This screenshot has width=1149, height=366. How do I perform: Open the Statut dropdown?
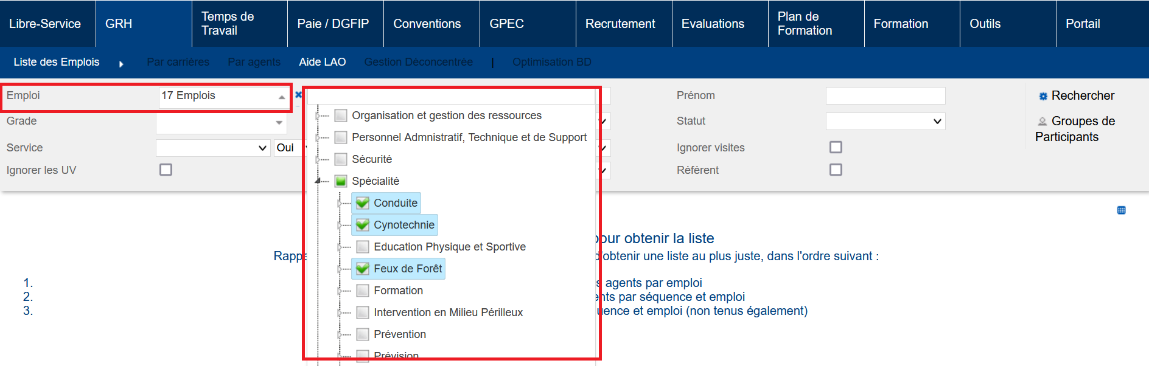pyautogui.click(x=885, y=121)
